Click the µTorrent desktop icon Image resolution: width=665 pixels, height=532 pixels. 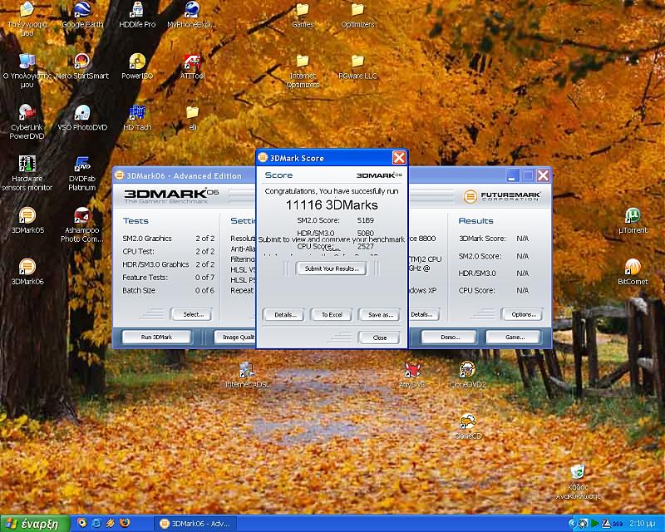[633, 220]
